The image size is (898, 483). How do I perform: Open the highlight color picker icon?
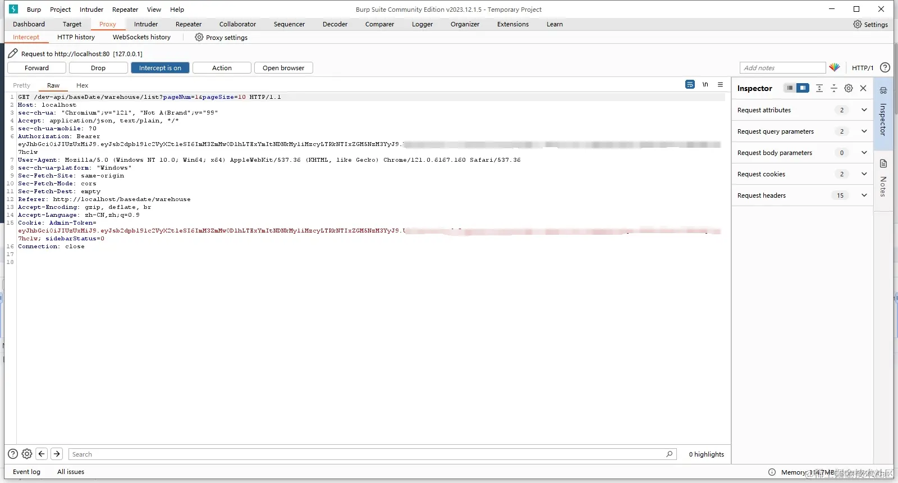835,67
